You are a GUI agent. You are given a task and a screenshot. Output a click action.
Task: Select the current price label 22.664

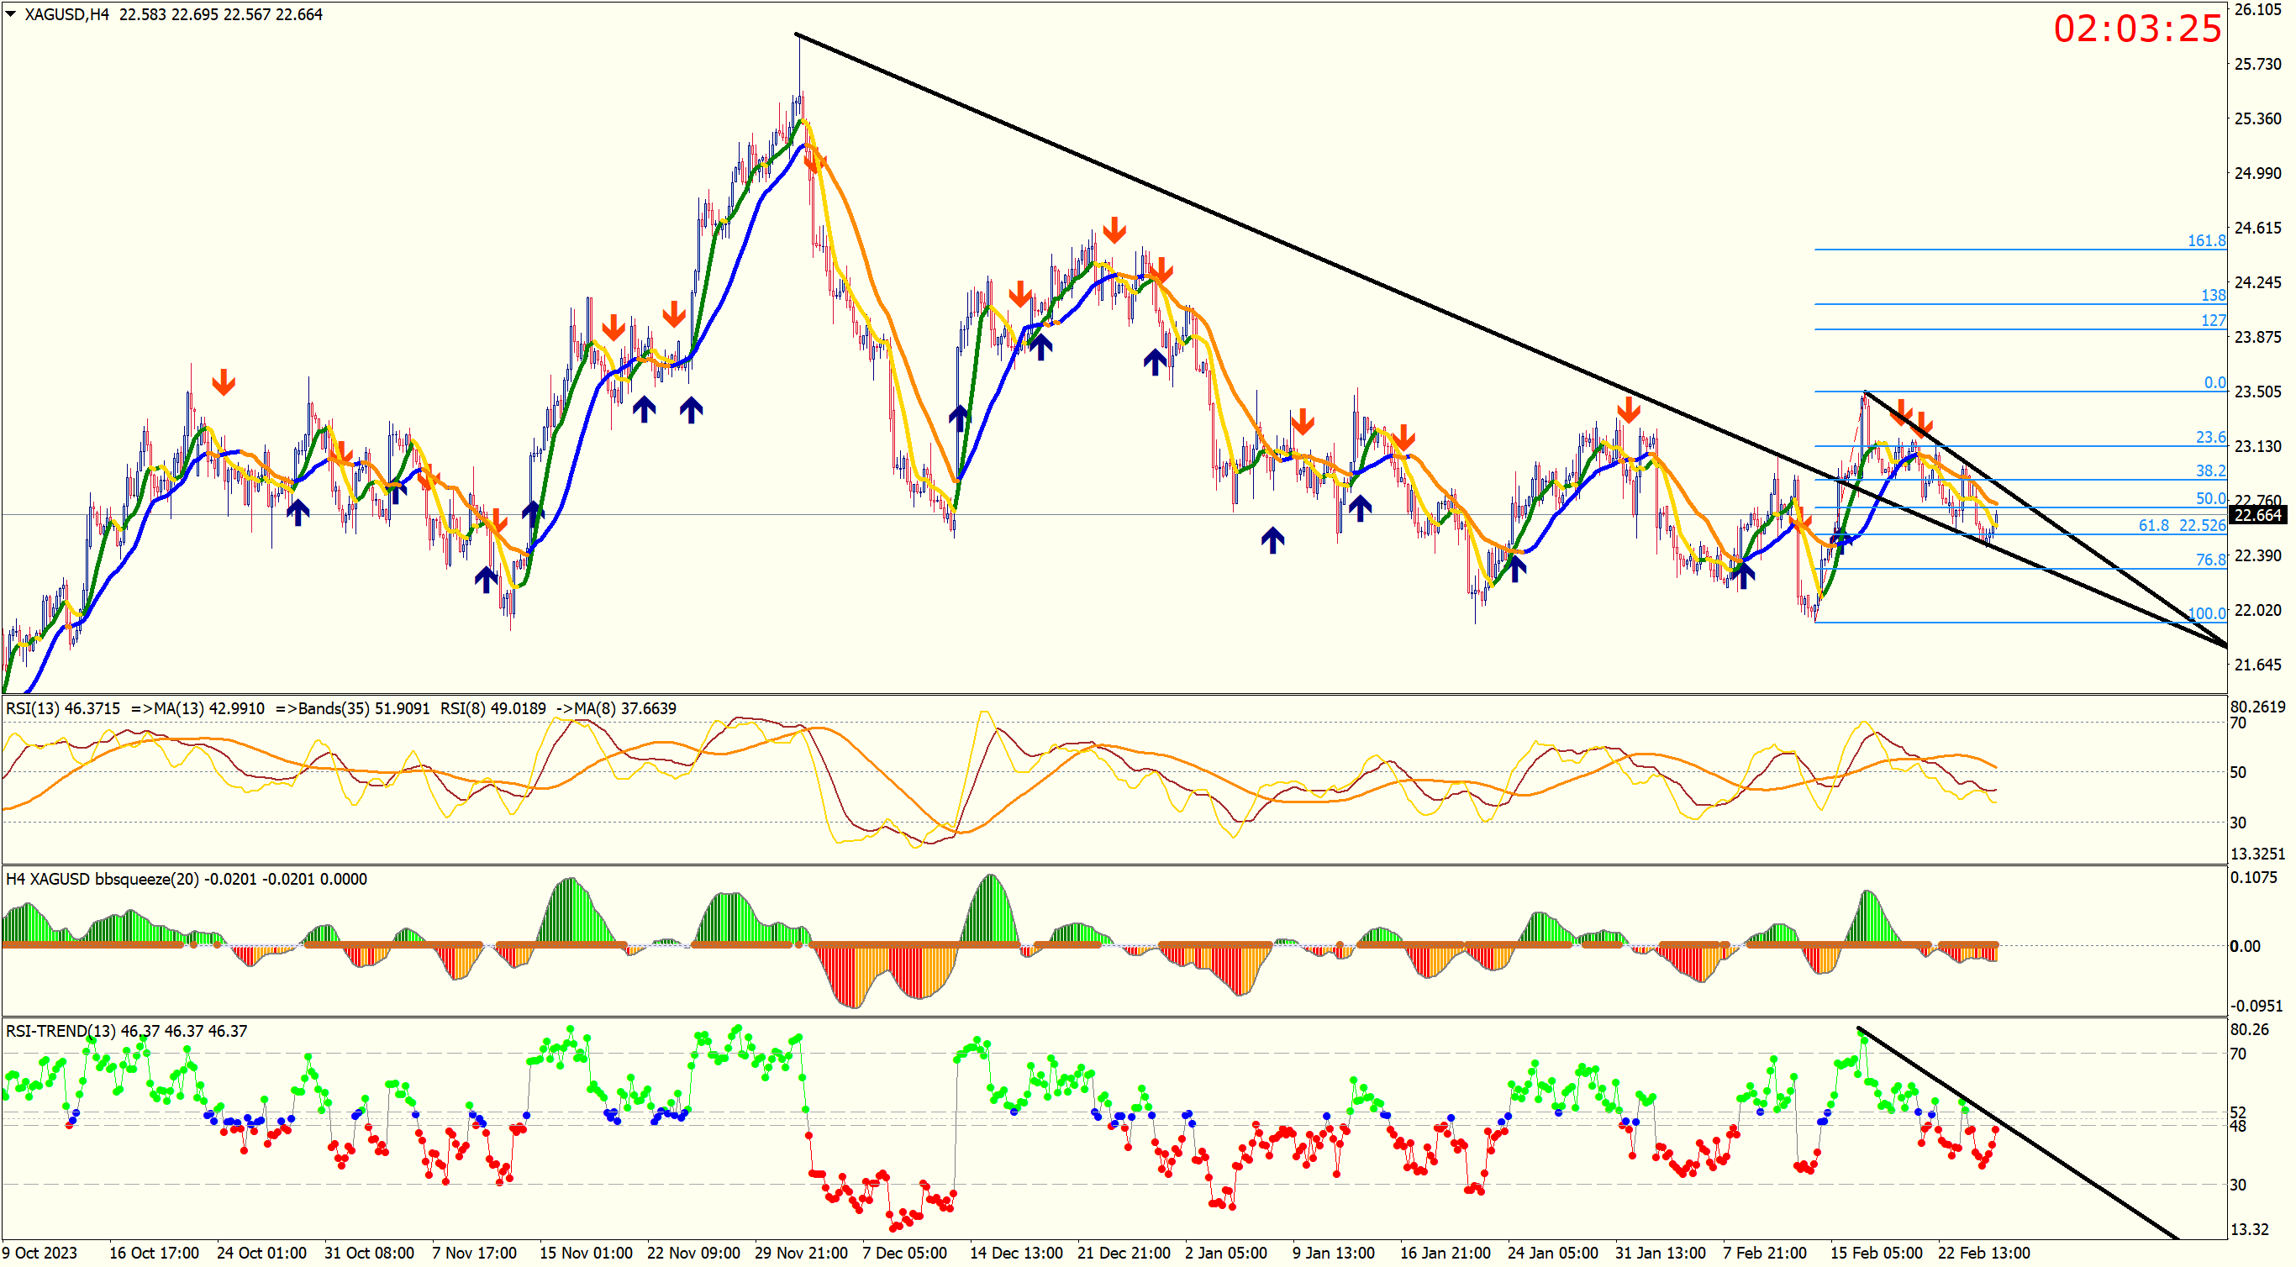point(2257,515)
